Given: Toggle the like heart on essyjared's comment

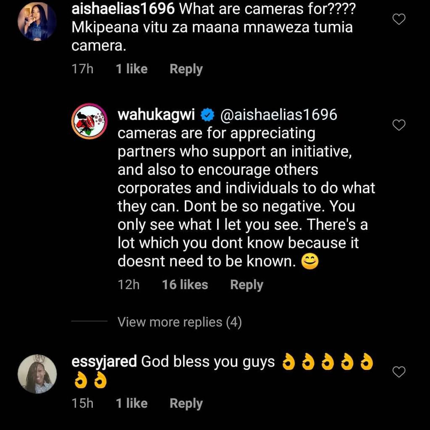Looking at the screenshot, I should point(398,372).
